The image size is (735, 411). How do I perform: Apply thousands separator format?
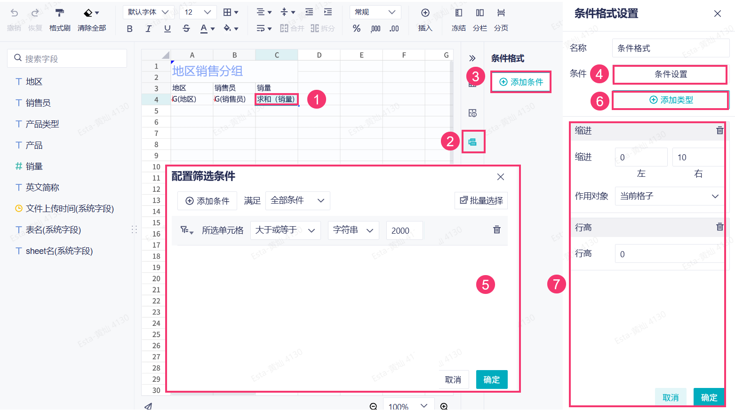(x=375, y=29)
